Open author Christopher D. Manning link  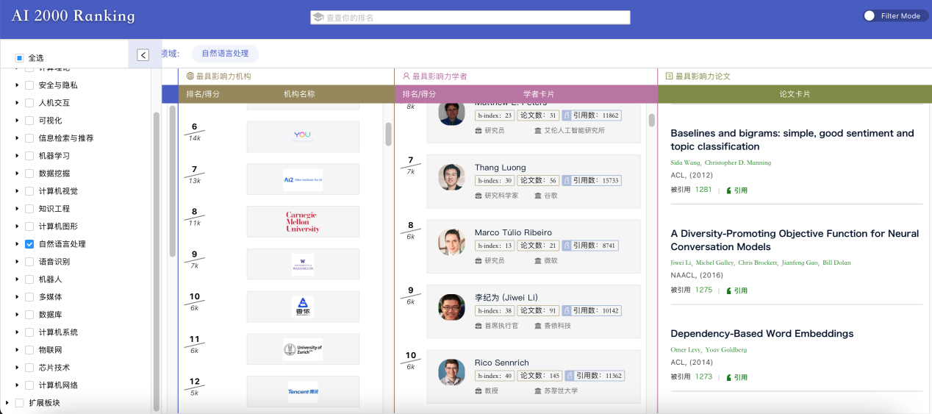click(x=738, y=163)
